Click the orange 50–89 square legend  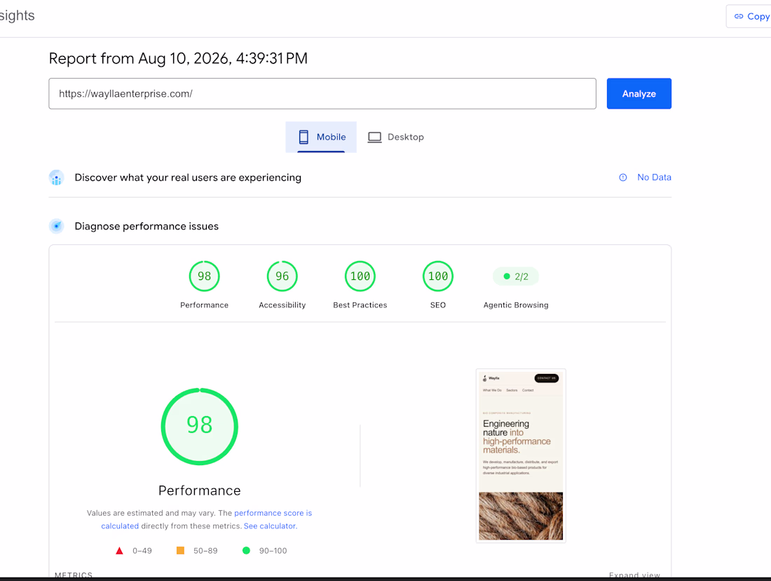click(180, 550)
